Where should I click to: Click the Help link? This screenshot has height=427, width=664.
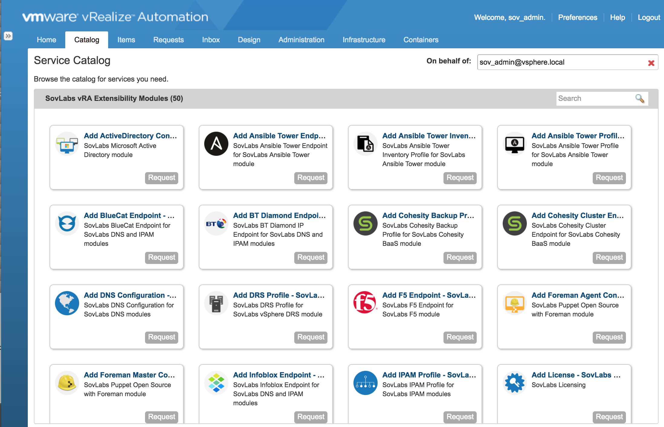[x=617, y=18]
